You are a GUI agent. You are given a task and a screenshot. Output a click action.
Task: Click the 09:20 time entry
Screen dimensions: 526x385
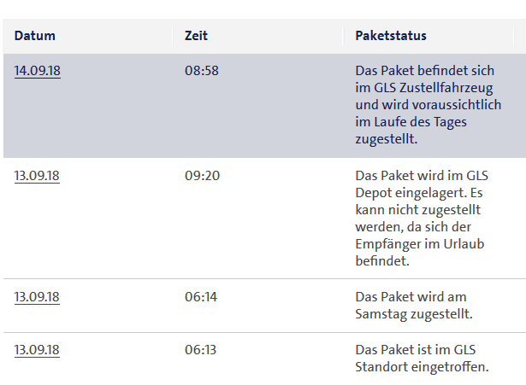(202, 177)
